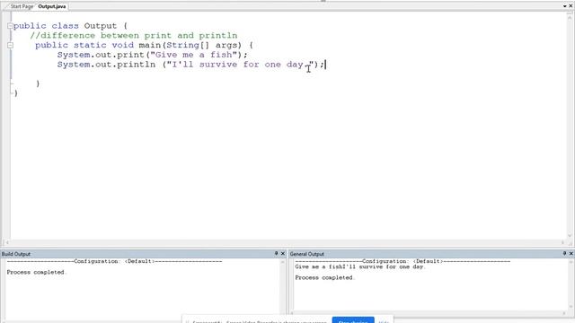The image size is (575, 323).
Task: Click the 'Give me a fishI'll survive' output line
Action: coord(359,267)
